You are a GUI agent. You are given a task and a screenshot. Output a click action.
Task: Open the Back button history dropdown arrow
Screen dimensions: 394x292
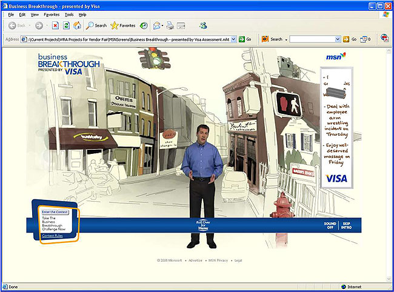click(30, 25)
